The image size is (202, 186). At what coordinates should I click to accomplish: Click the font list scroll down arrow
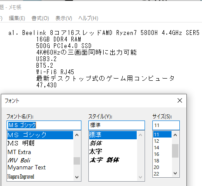pos(77,177)
